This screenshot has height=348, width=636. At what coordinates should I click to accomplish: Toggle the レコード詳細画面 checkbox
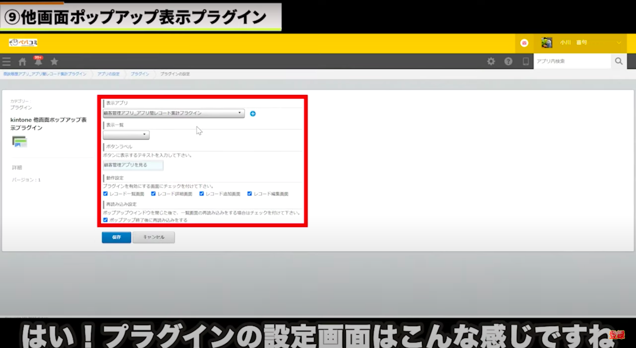[154, 194]
